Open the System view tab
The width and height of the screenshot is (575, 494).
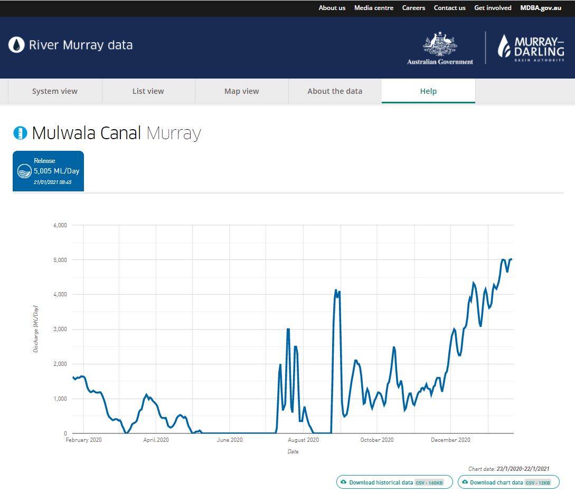click(x=55, y=91)
